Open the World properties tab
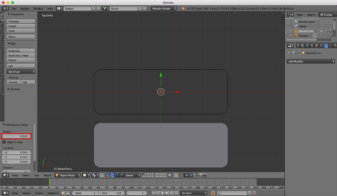The height and width of the screenshot is (196, 337). tap(312, 45)
